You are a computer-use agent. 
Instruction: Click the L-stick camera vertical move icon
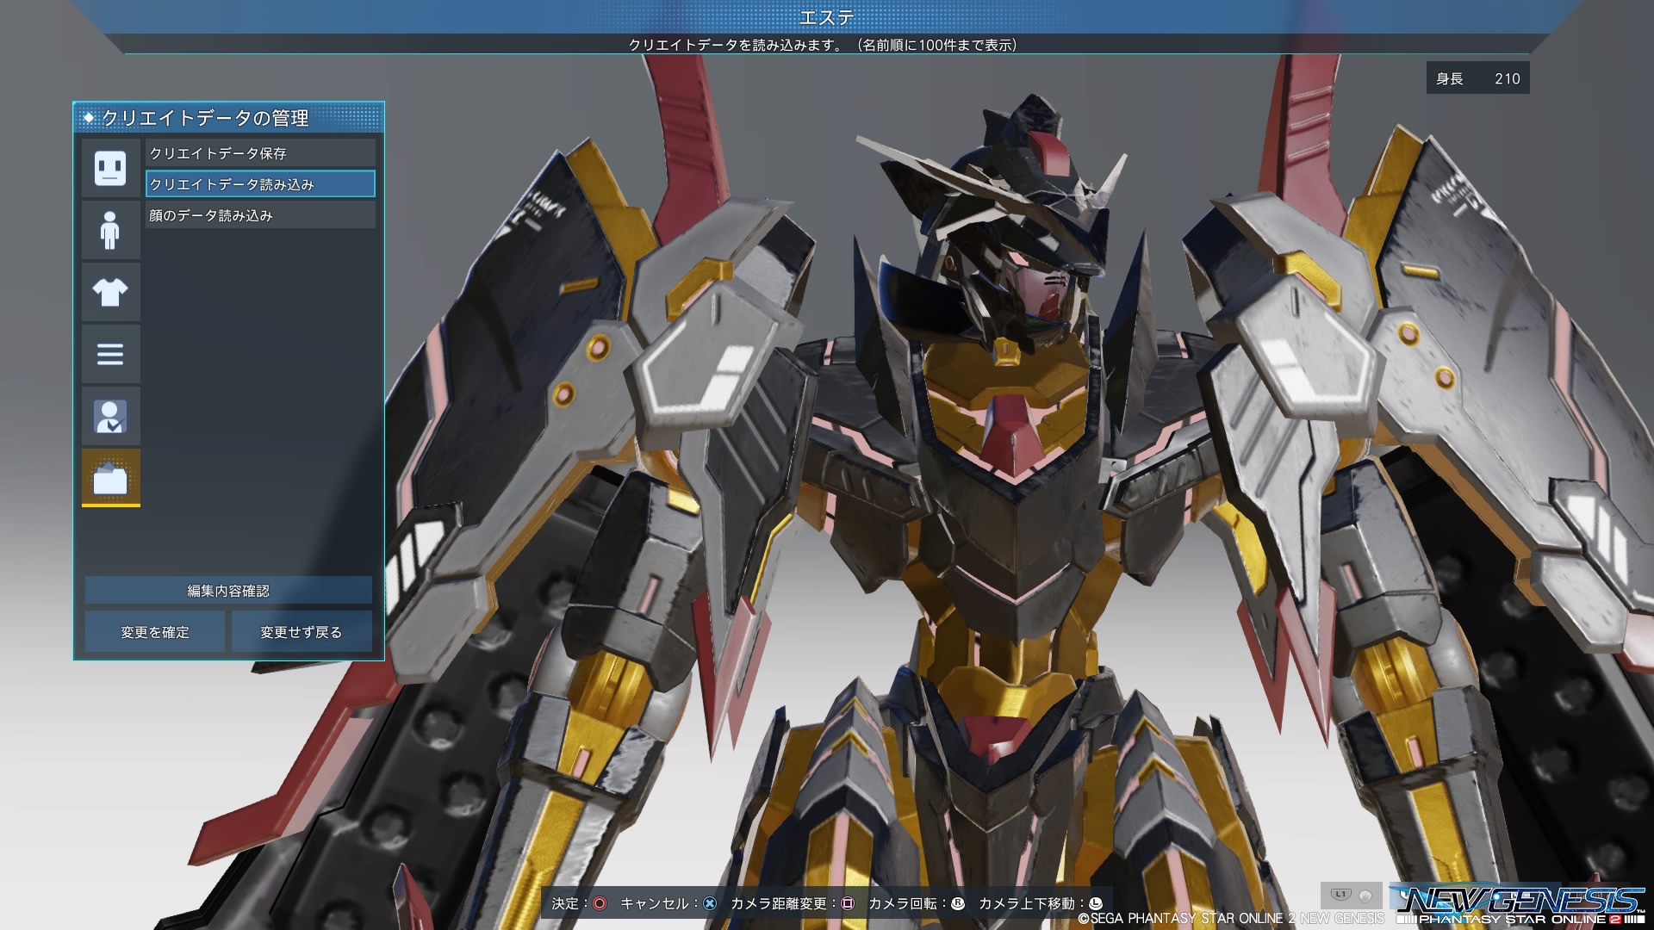[1095, 903]
